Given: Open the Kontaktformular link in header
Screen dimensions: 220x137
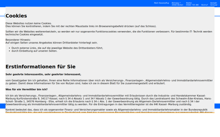Looking at the screenshot, I should pos(214,4).
